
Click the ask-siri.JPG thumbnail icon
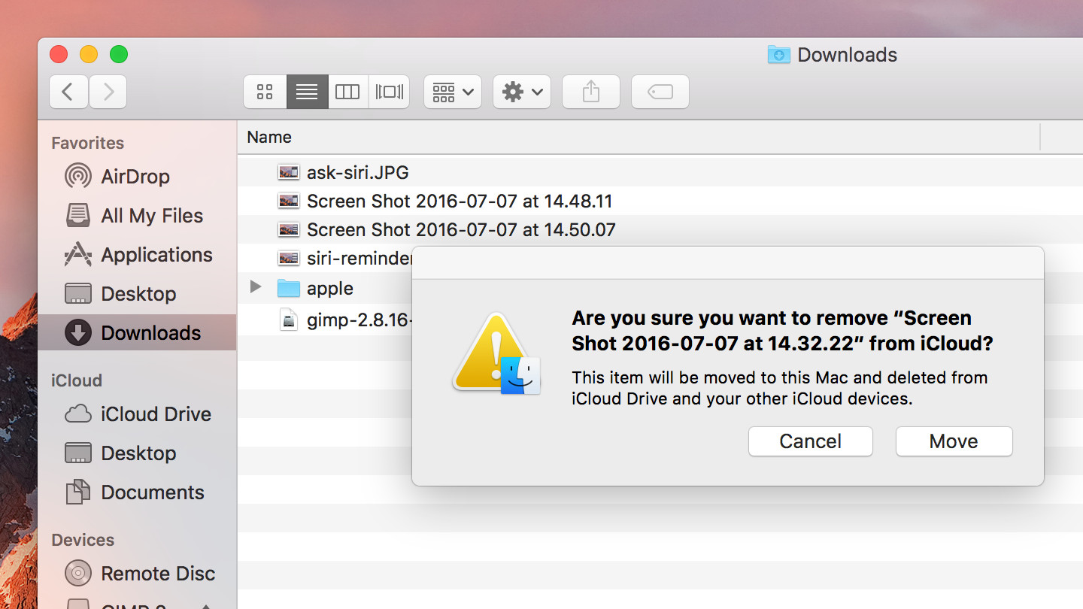289,173
